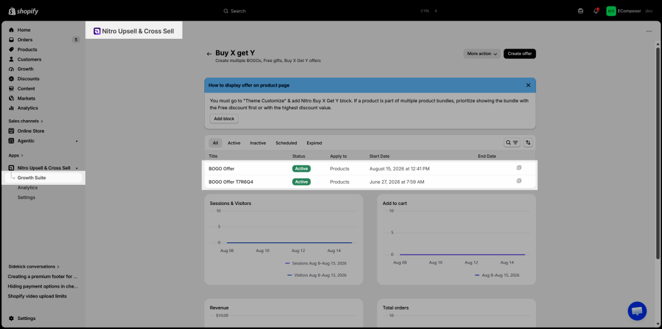Viewport: 662px width, 329px height.
Task: Click the 'June 27, 2026 at 7:59 AM' date
Action: click(397, 182)
